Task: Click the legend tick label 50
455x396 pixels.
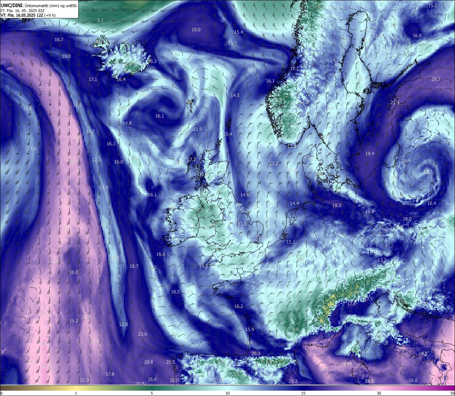Action: tap(452, 393)
